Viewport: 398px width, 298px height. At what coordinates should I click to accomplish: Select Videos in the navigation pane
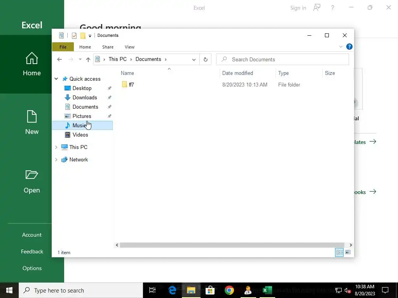point(80,135)
